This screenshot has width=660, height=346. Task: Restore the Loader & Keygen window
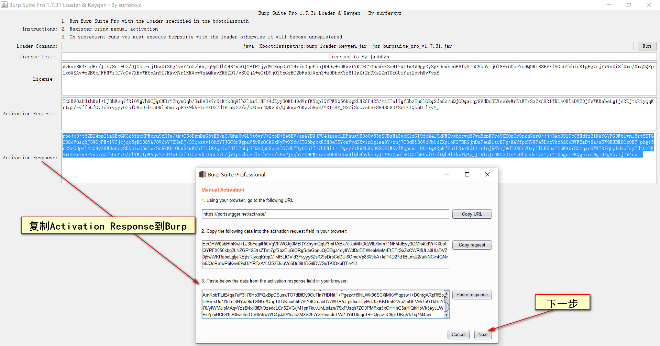[x=629, y=5]
